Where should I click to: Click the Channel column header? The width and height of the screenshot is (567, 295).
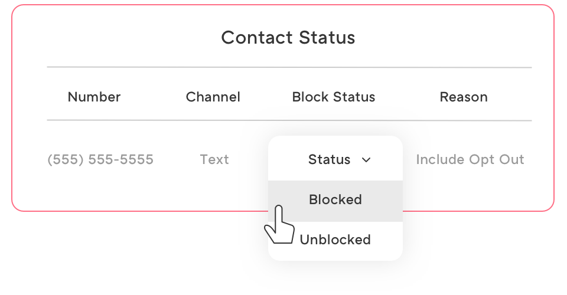point(213,97)
